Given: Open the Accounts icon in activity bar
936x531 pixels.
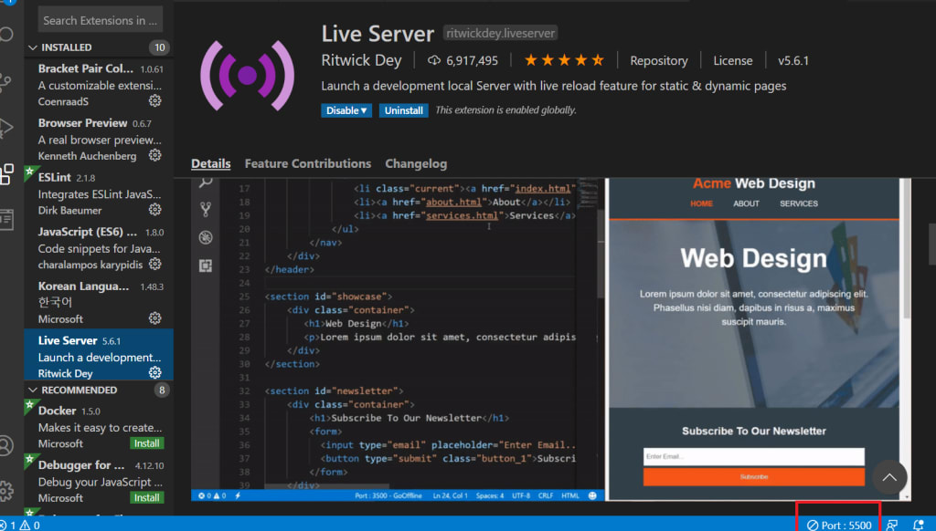Looking at the screenshot, I should coord(6,445).
